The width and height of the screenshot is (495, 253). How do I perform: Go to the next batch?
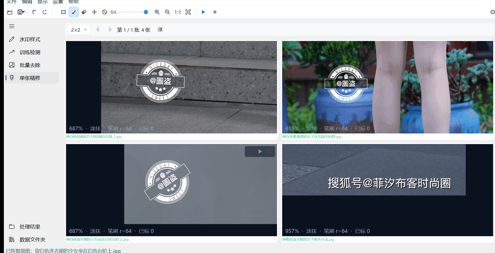[110, 30]
